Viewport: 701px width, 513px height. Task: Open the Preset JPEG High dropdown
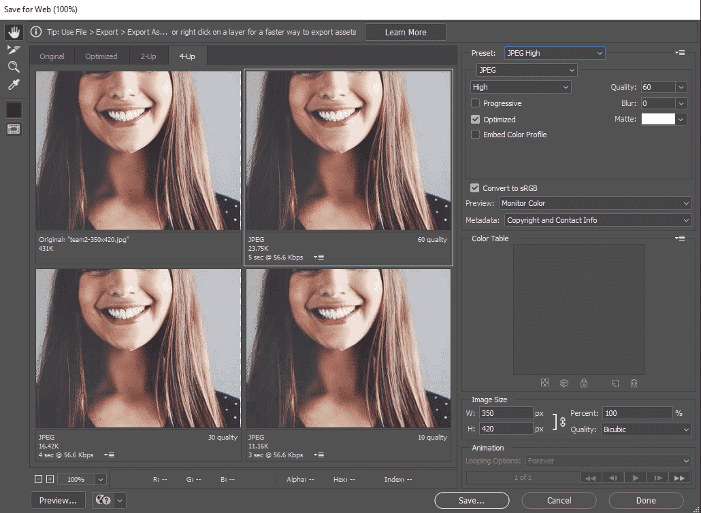pyautogui.click(x=555, y=53)
